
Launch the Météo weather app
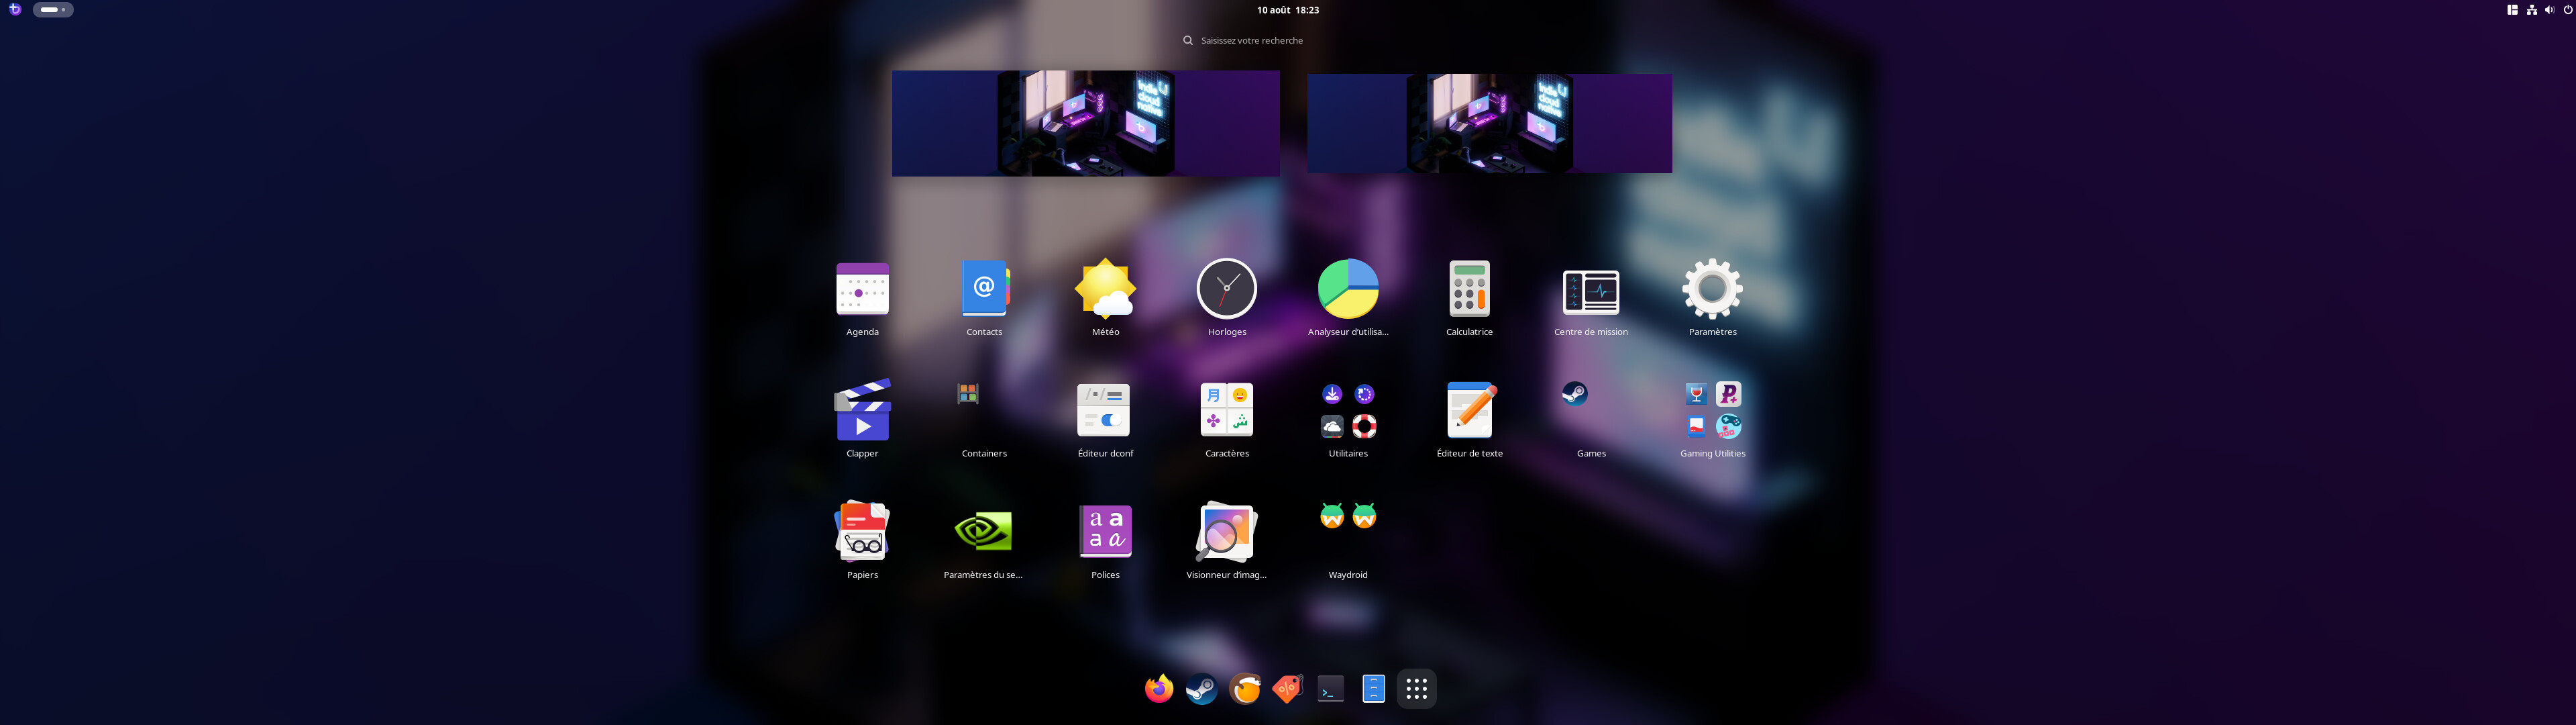coord(1105,289)
